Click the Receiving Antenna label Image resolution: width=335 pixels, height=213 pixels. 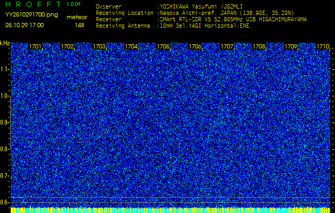coord(123,26)
